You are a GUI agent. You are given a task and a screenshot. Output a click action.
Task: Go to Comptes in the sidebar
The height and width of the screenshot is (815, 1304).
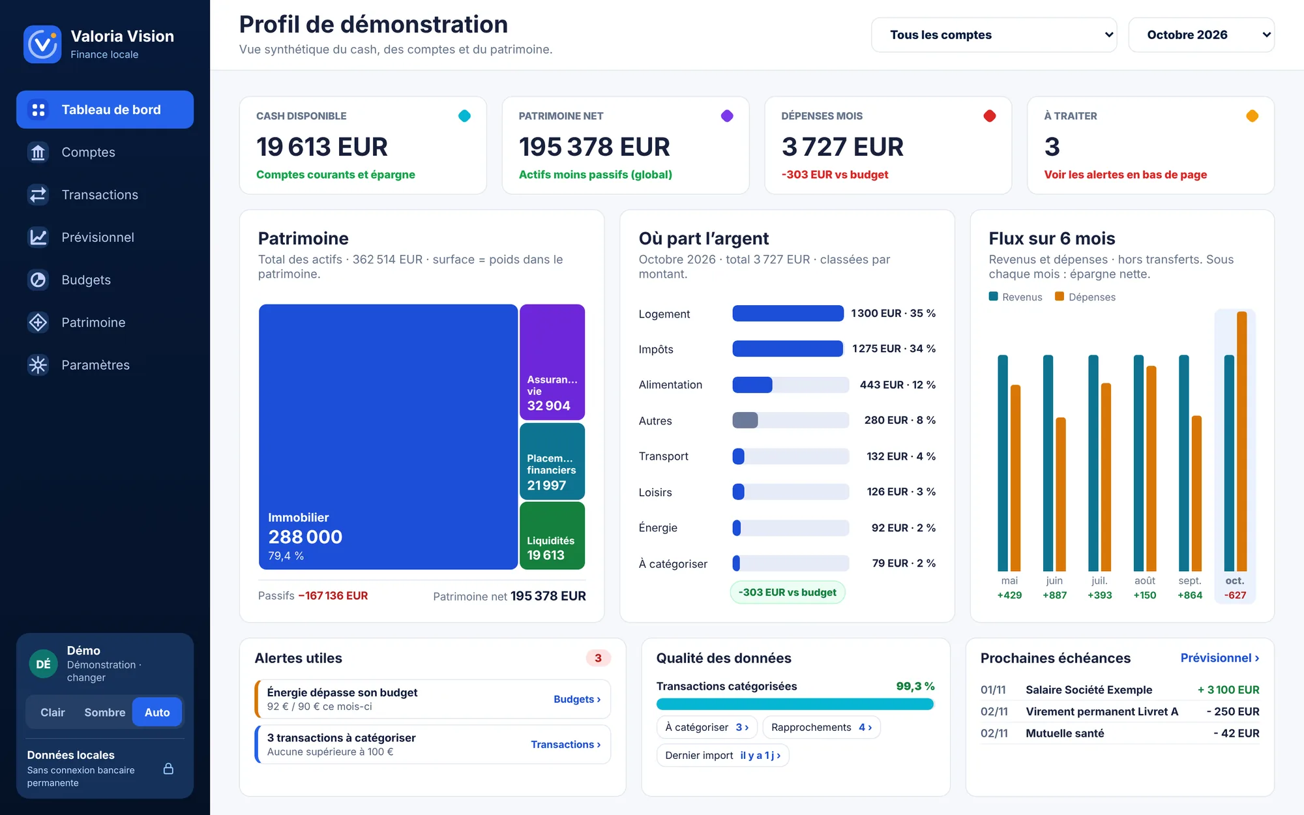(x=105, y=152)
